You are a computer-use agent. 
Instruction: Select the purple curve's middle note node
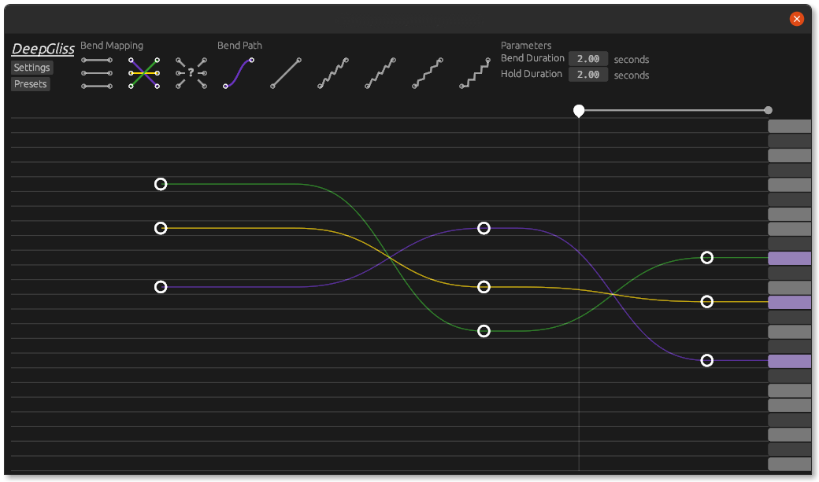click(484, 228)
